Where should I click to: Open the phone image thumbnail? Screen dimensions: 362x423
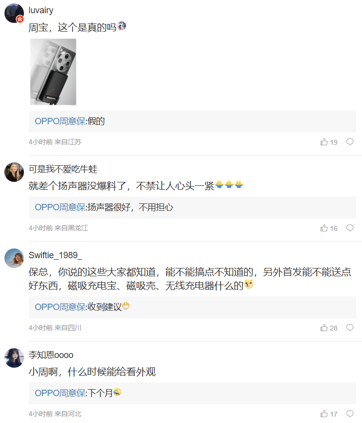point(53,72)
